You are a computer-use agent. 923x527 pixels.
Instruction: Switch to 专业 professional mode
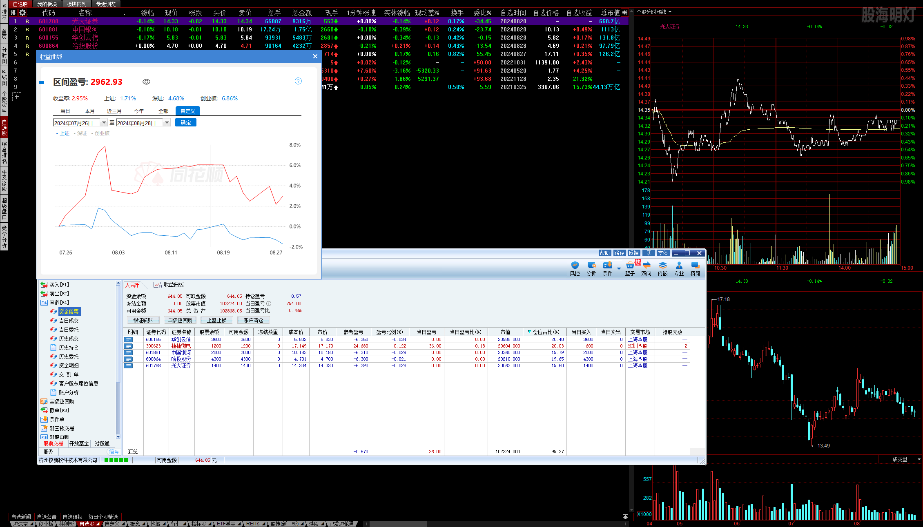(679, 269)
